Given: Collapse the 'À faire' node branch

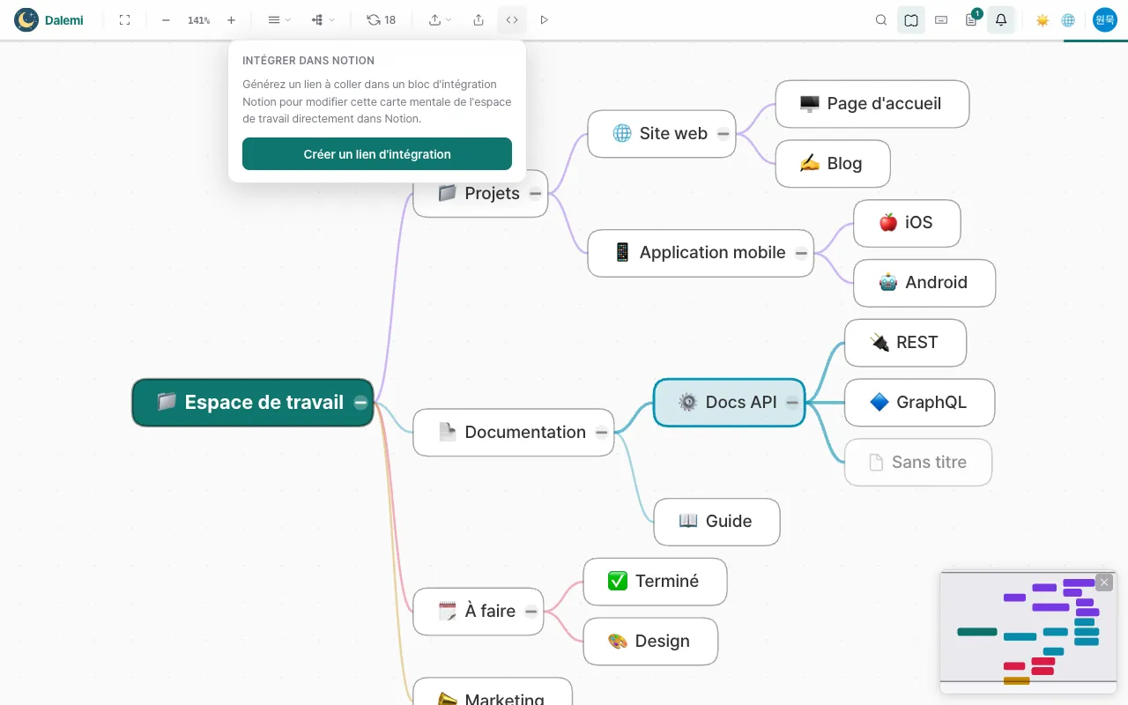Looking at the screenshot, I should (531, 612).
